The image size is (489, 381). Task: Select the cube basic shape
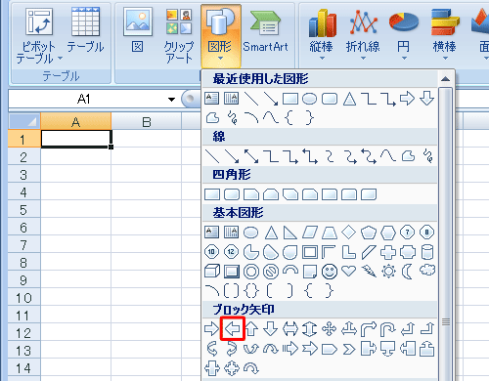(212, 272)
